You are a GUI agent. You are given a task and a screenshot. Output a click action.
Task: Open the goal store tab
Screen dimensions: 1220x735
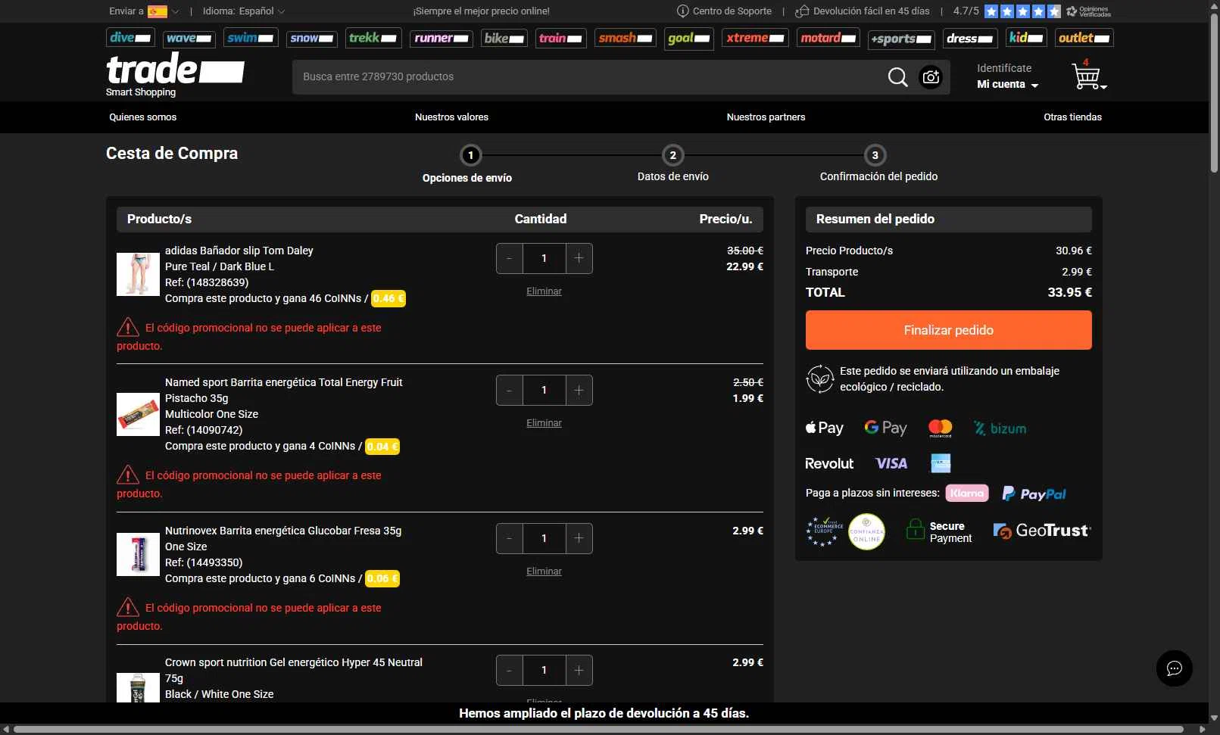[x=689, y=38]
